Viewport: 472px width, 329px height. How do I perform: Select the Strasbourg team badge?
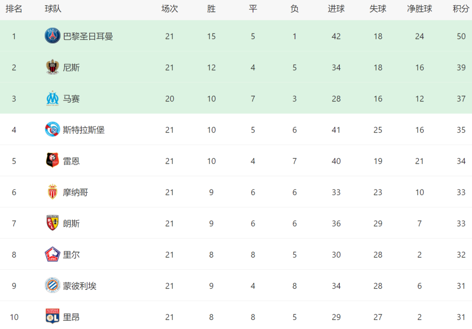(x=52, y=129)
